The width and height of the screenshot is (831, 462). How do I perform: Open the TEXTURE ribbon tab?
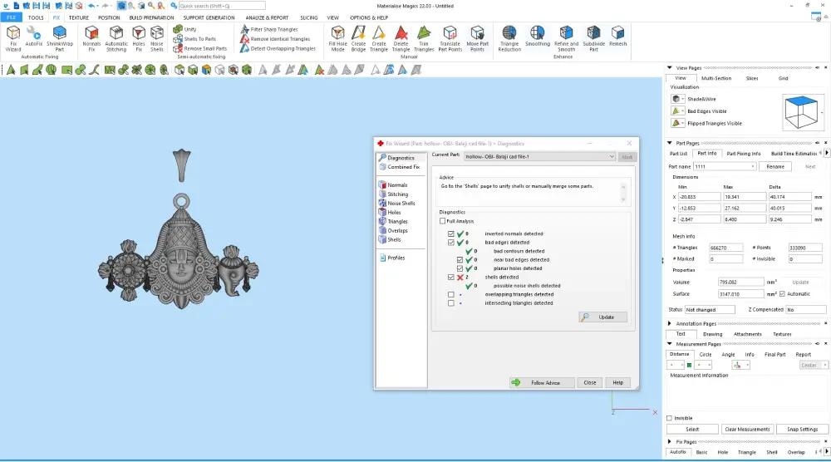[78, 17]
